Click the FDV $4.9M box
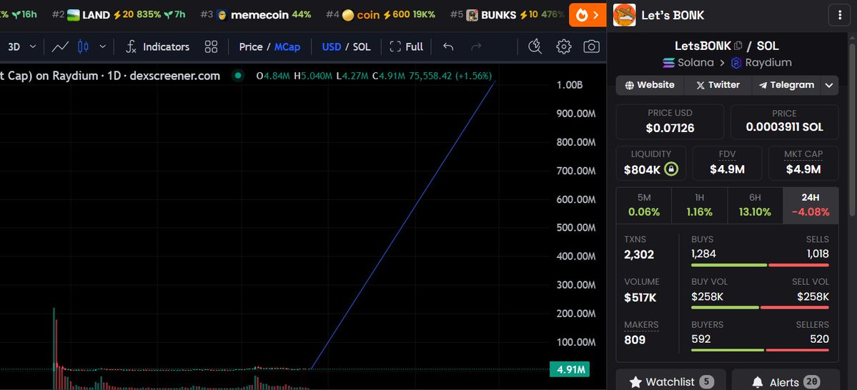 727,163
